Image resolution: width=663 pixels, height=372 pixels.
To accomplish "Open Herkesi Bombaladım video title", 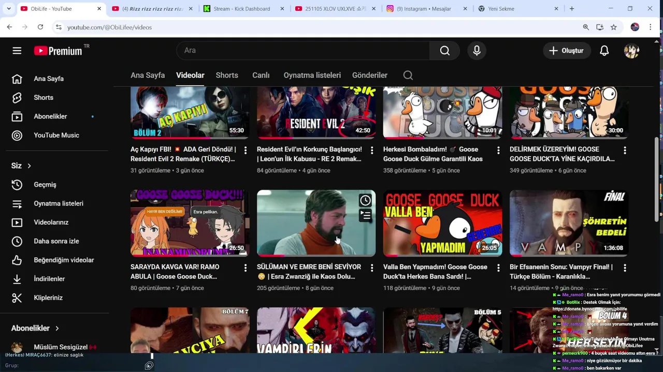I will [433, 154].
